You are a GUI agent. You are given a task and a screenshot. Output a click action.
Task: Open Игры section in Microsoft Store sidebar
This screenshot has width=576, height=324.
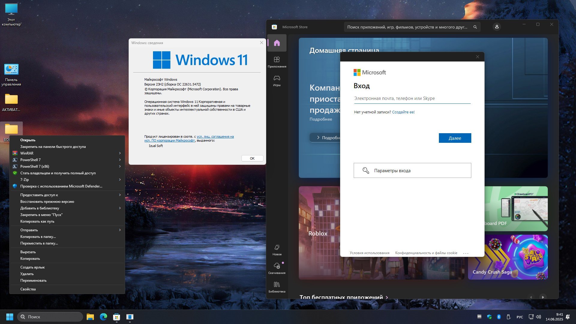pyautogui.click(x=277, y=81)
